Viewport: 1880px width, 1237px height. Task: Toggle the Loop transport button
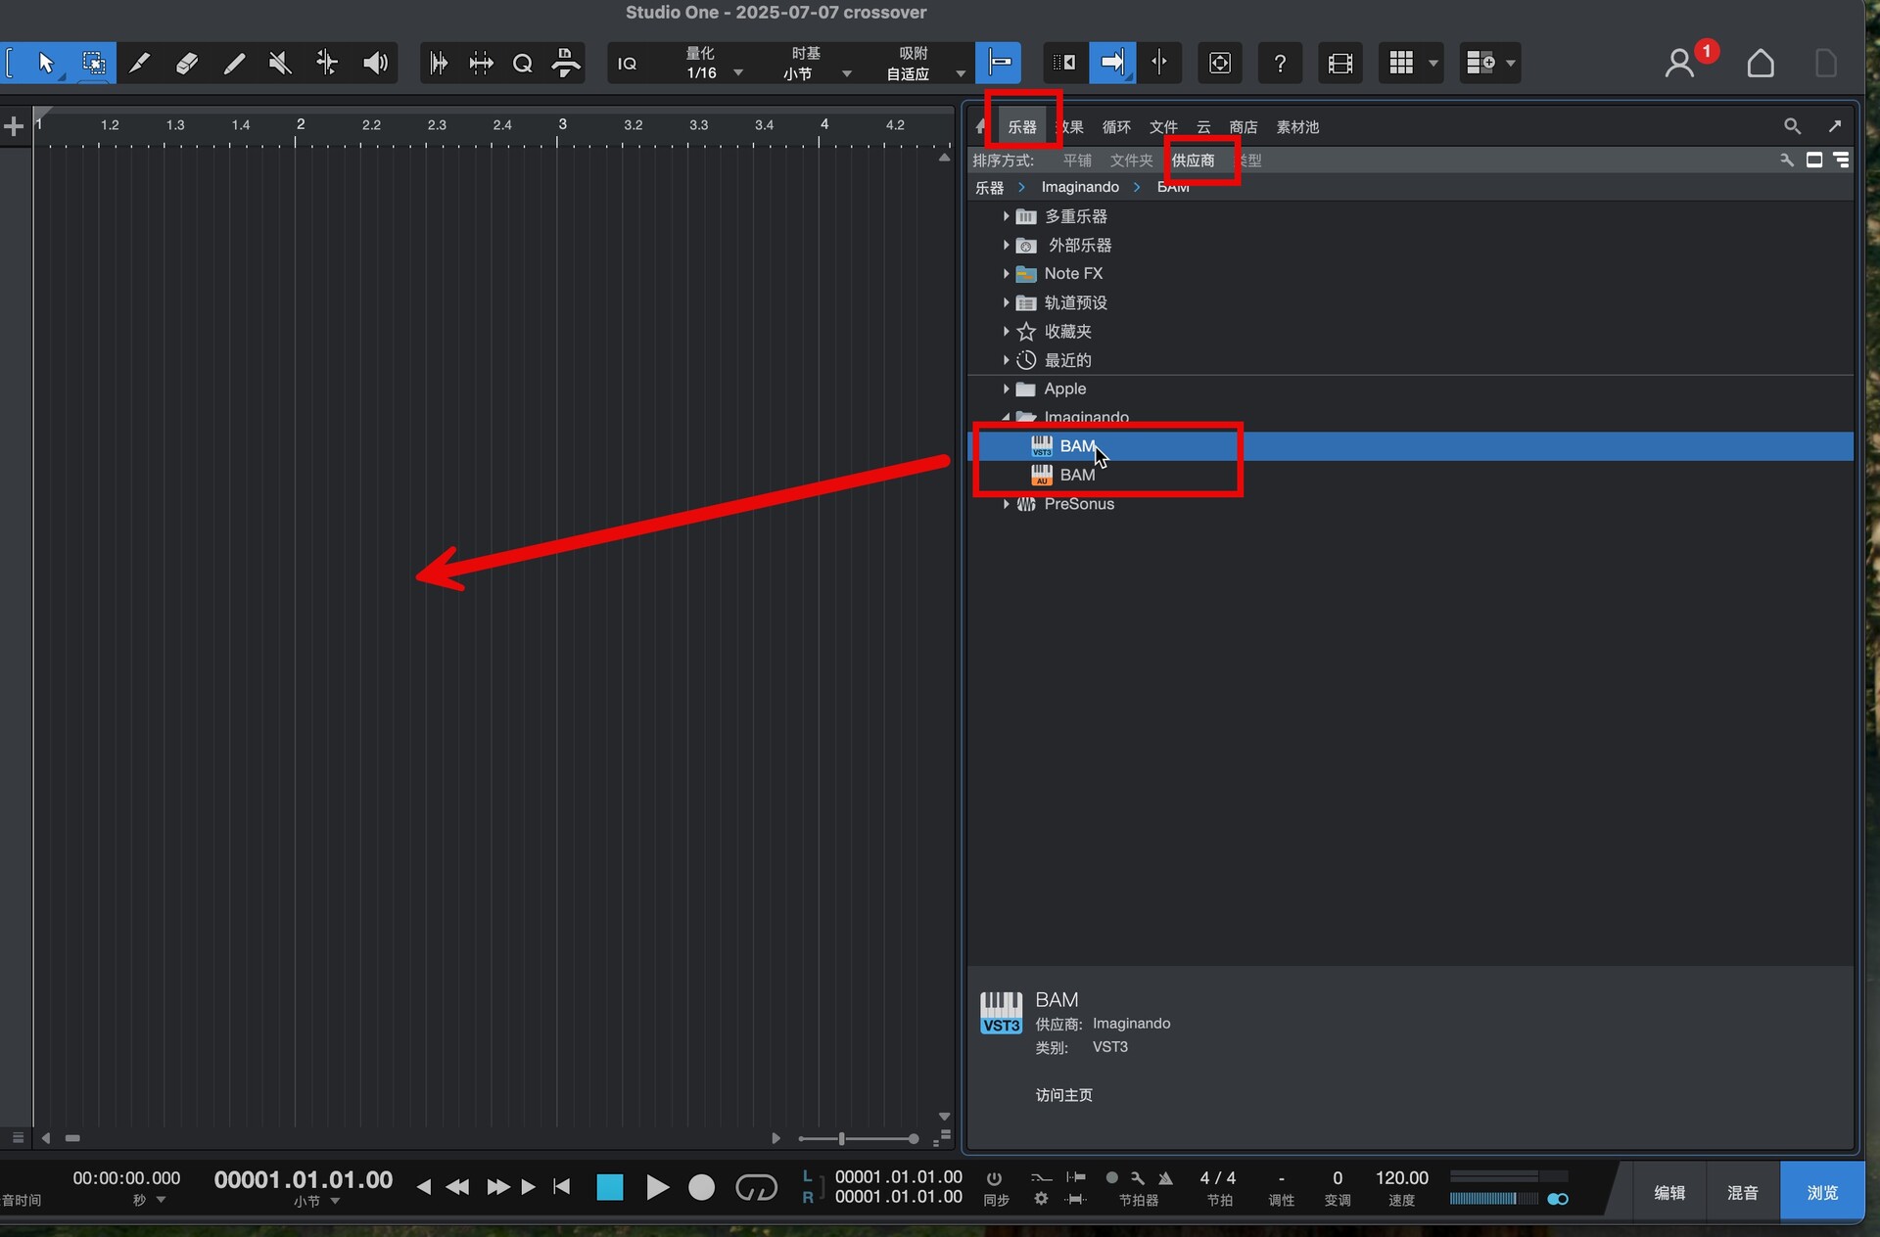[x=756, y=1188]
